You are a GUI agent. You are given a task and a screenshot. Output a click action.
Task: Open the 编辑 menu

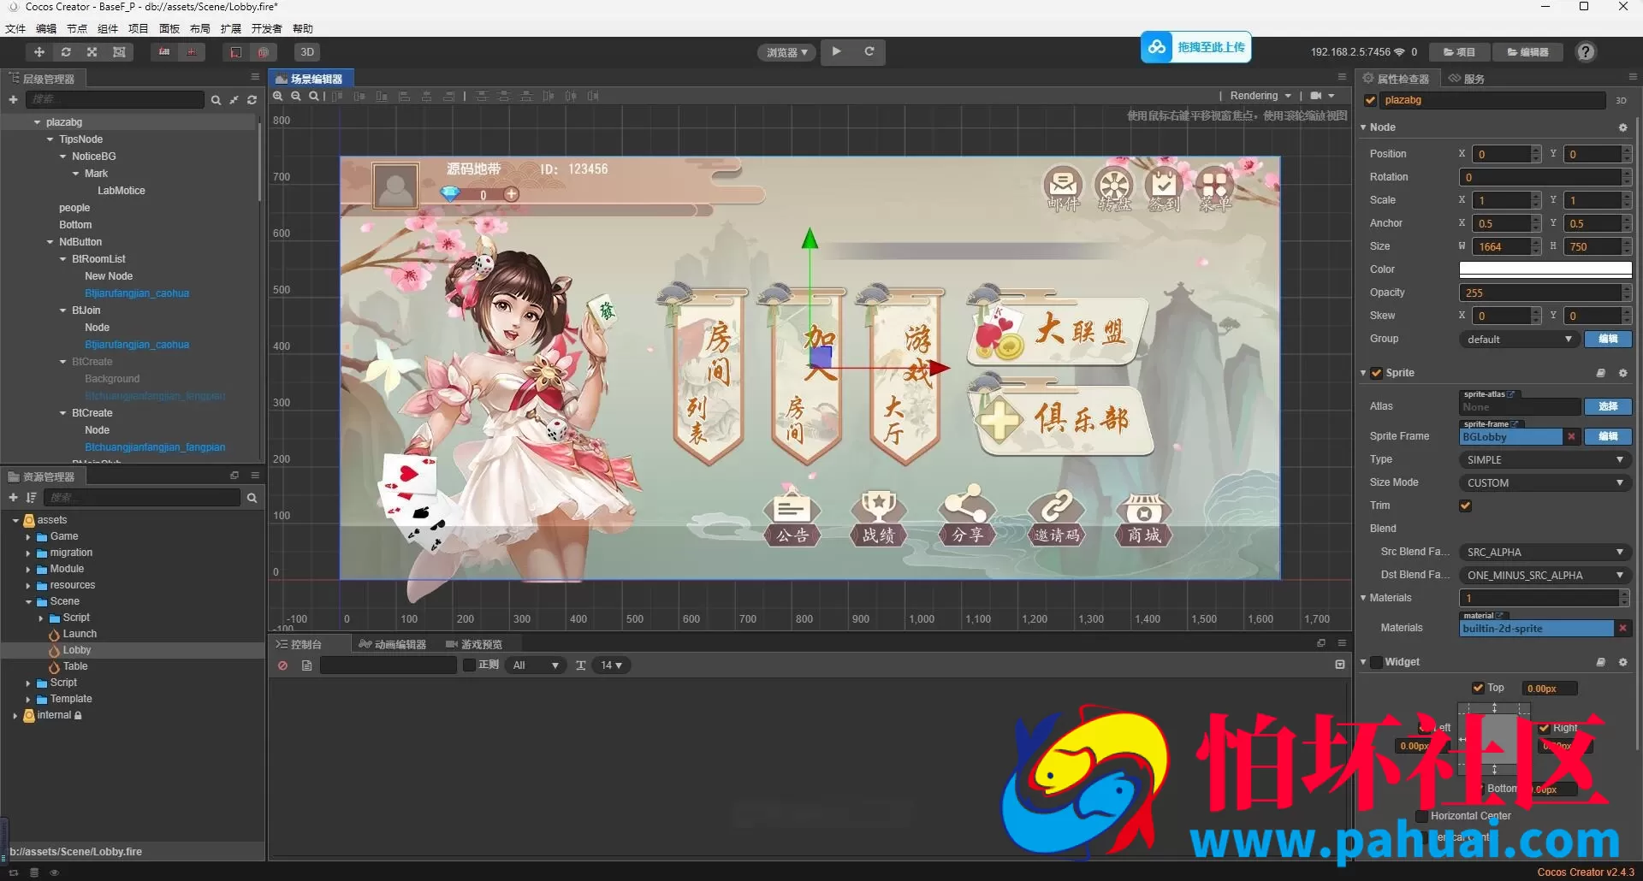tap(46, 28)
